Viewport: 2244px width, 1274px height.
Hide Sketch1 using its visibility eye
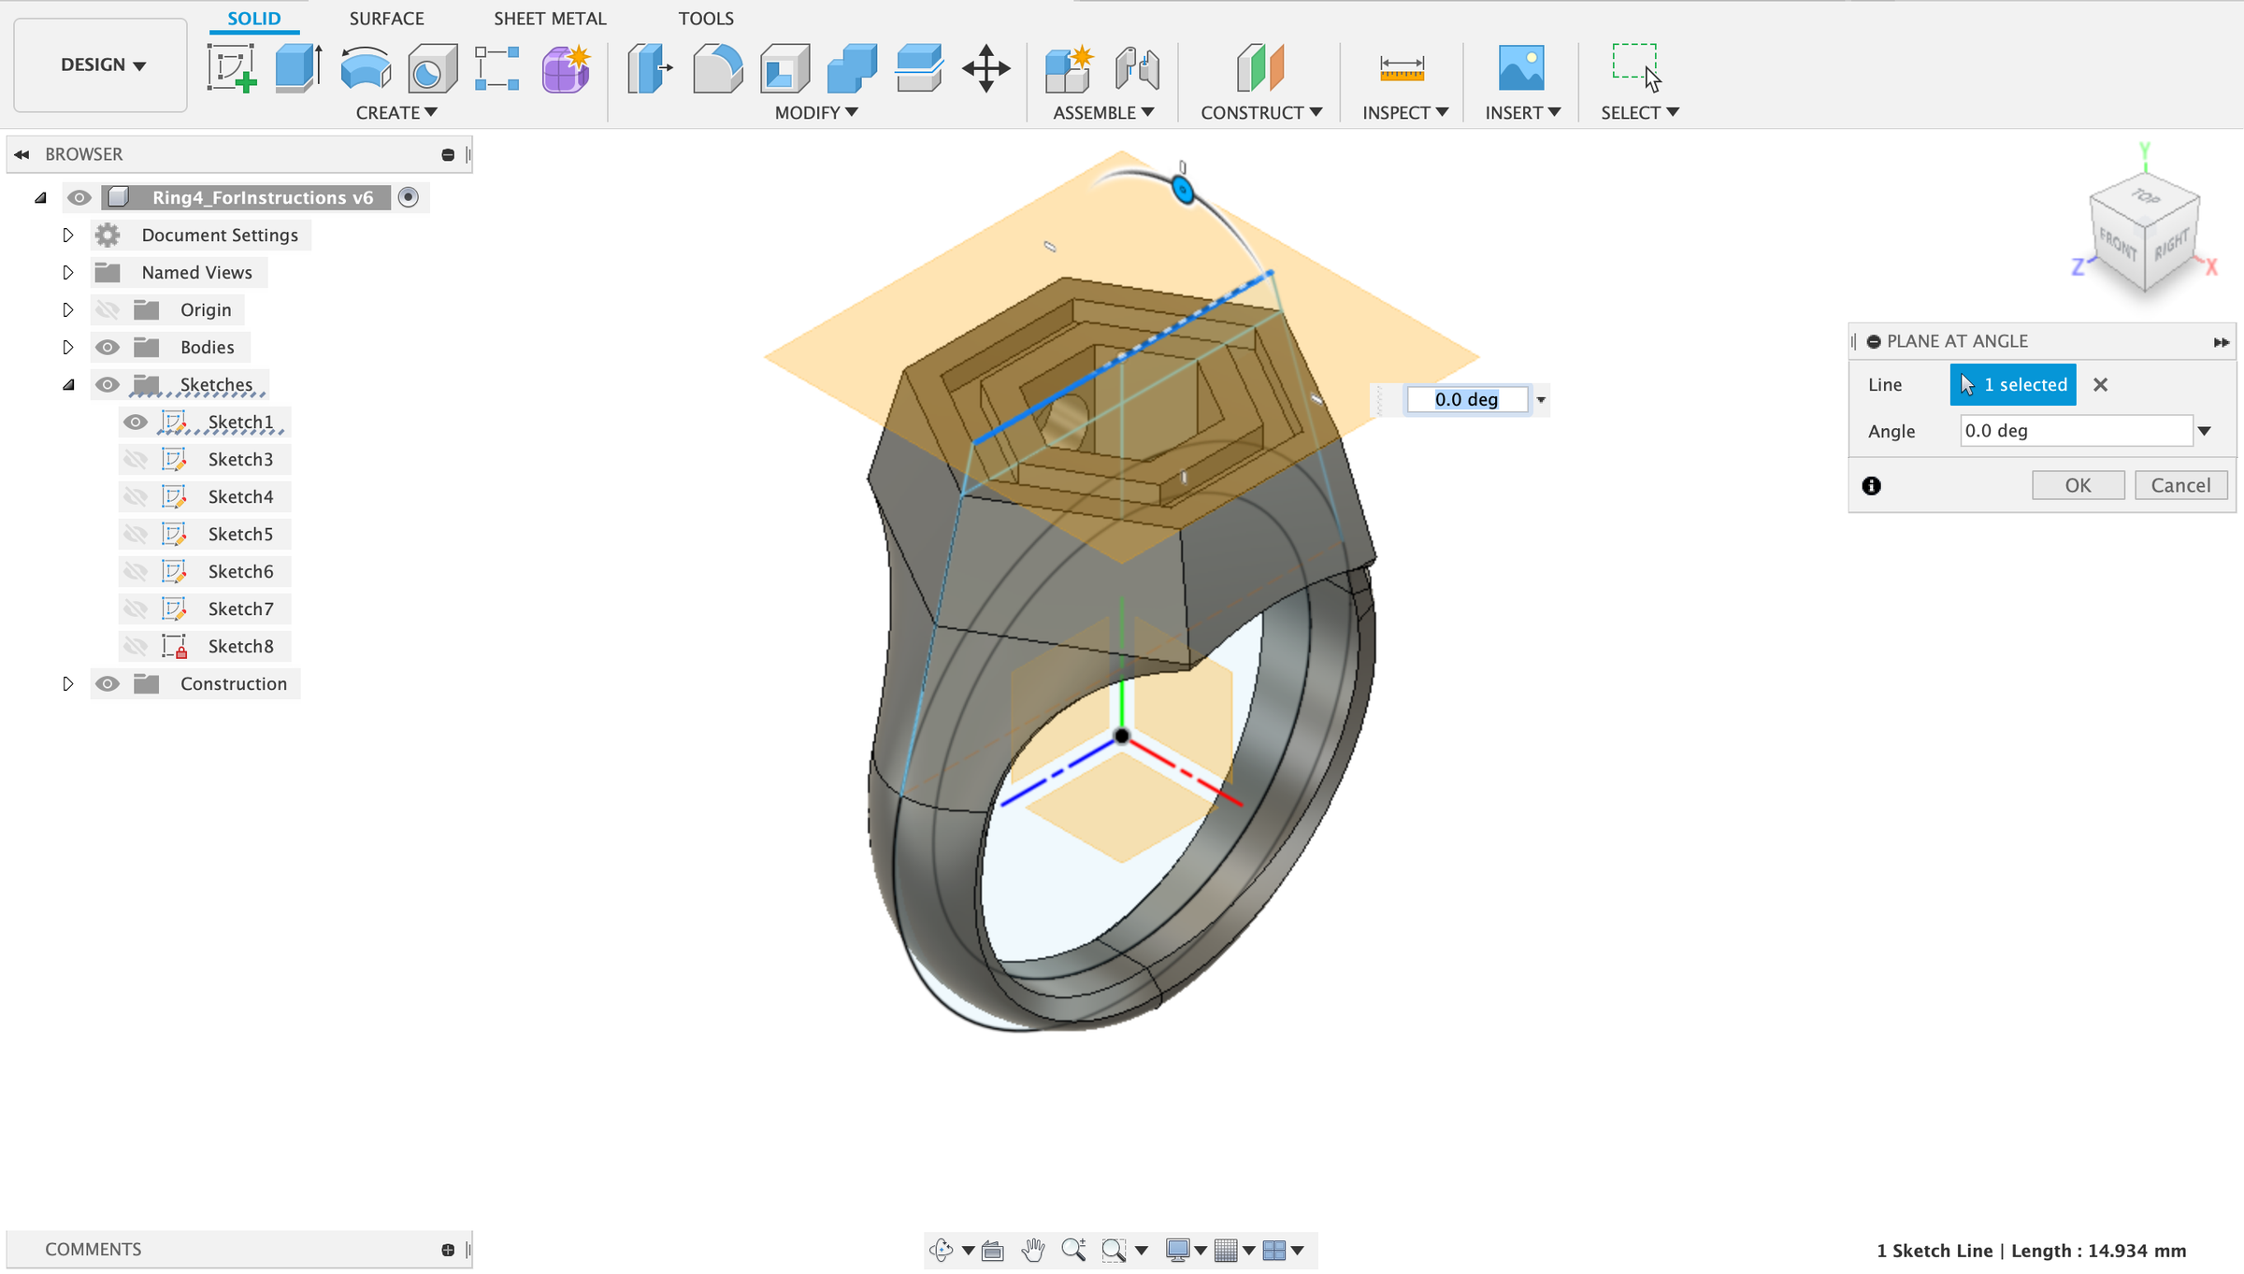click(135, 422)
